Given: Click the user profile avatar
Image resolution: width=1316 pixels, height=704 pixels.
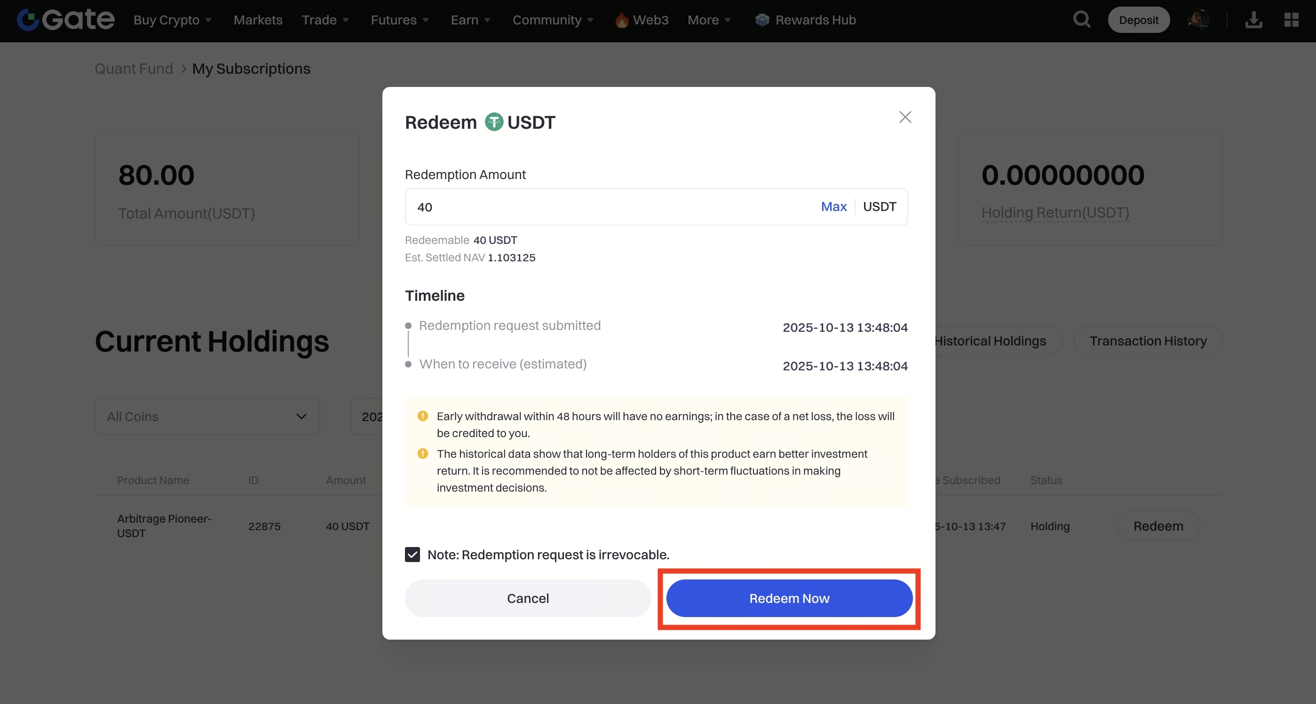Looking at the screenshot, I should (1198, 20).
